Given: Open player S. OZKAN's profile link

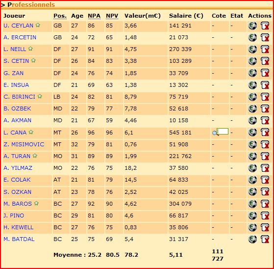Looking at the screenshot, I should 17,192.
